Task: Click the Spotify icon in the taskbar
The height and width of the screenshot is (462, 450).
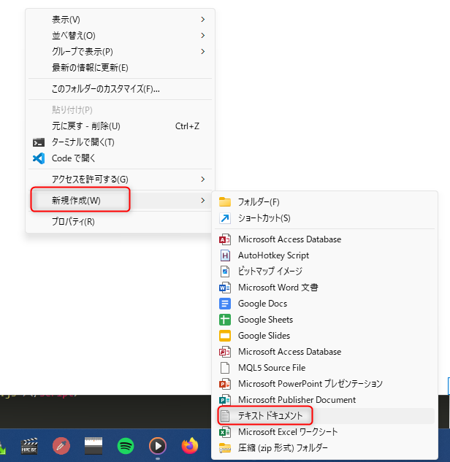Action: pos(126,444)
